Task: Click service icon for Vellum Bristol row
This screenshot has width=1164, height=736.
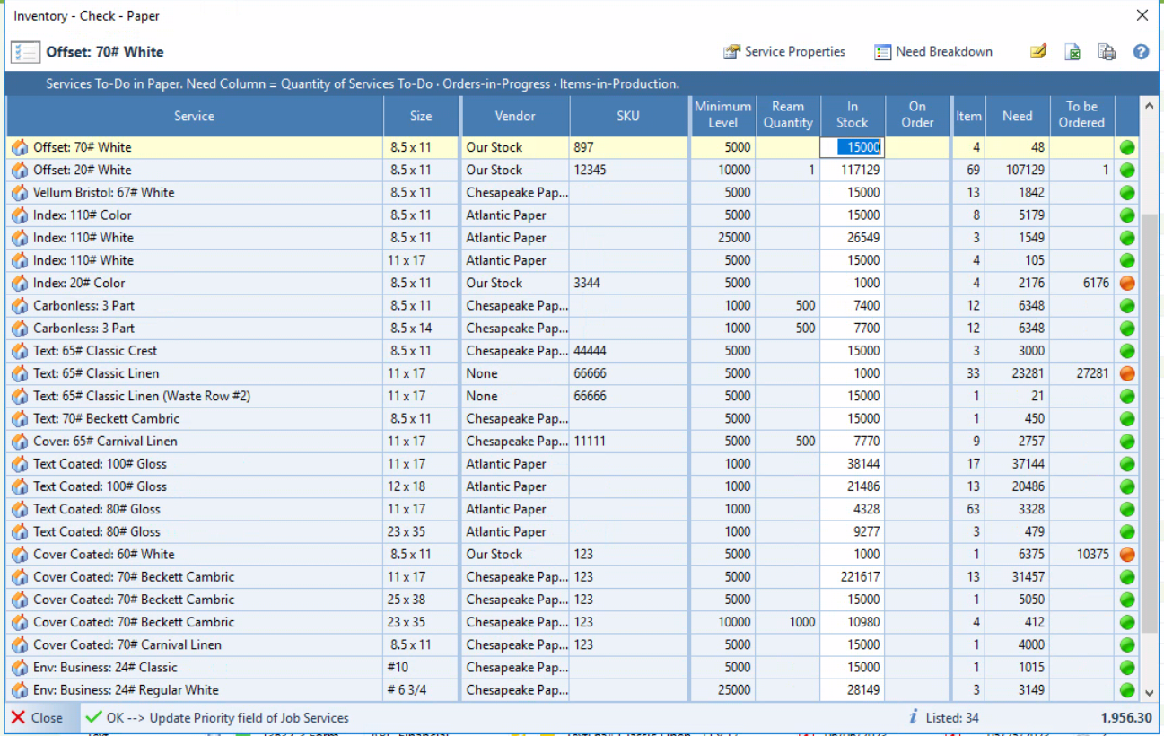Action: click(x=20, y=193)
